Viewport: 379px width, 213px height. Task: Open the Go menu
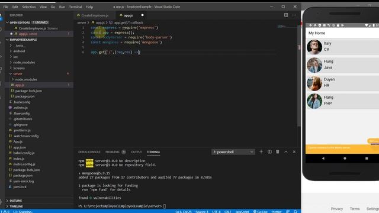point(53,7)
